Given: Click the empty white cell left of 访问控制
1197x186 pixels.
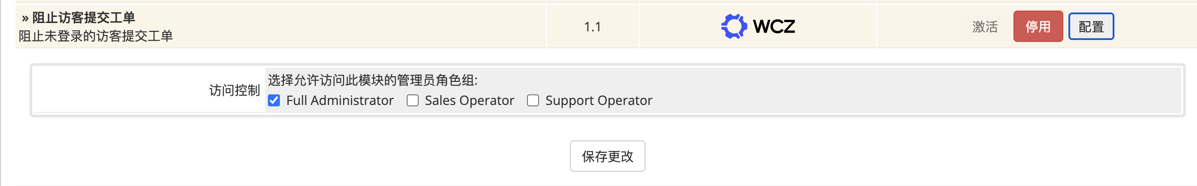Looking at the screenshot, I should pyautogui.click(x=116, y=90).
